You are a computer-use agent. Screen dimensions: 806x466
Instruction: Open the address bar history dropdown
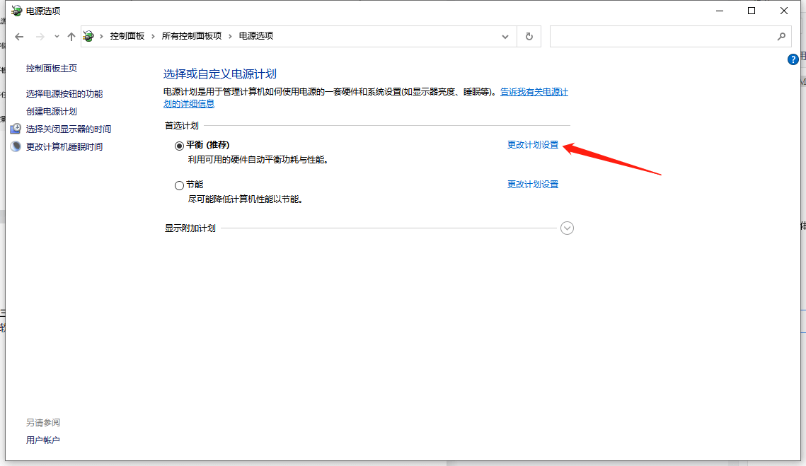[x=505, y=36]
